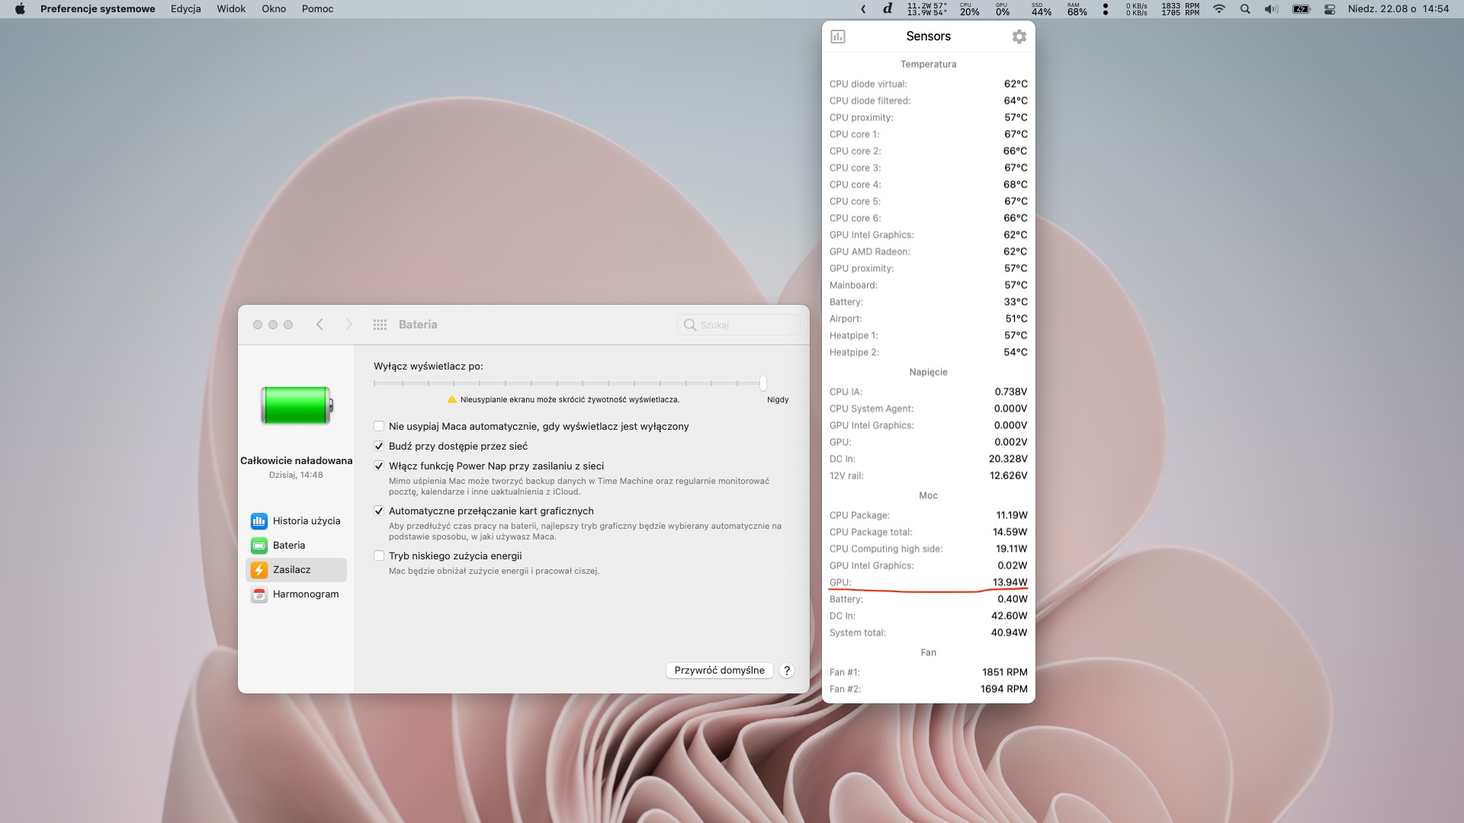Click the display sleep slider handle

pos(762,383)
